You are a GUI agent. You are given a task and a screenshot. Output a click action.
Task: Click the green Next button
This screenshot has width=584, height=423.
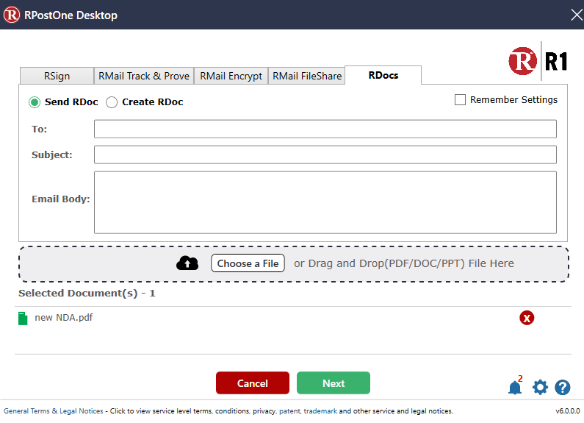click(x=334, y=383)
